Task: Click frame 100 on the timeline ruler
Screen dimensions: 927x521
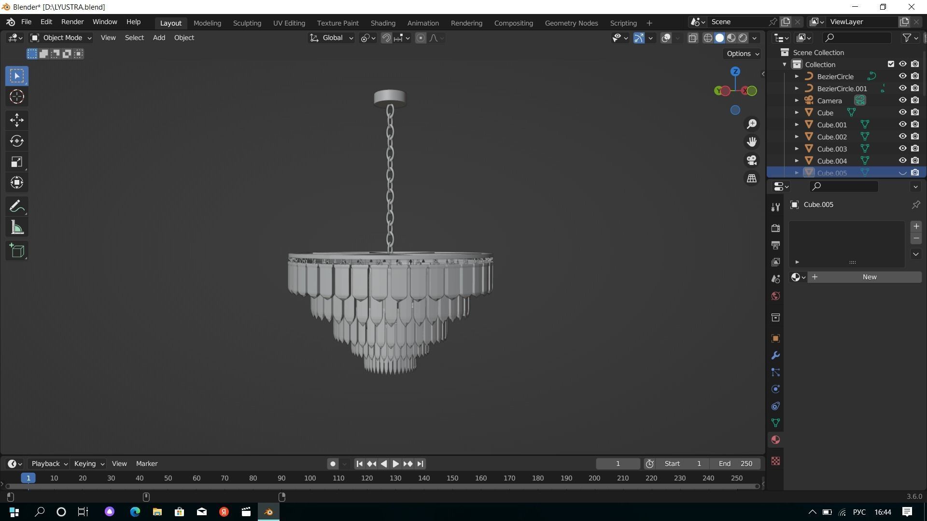Action: pyautogui.click(x=310, y=478)
